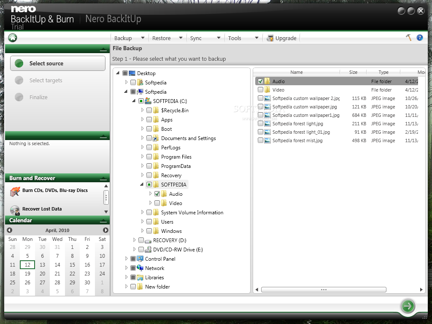
Task: Collapse the Desktop tree node
Action: (118, 73)
